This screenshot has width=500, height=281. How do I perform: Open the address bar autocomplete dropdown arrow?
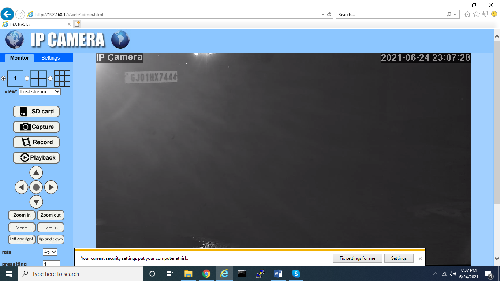pos(323,15)
